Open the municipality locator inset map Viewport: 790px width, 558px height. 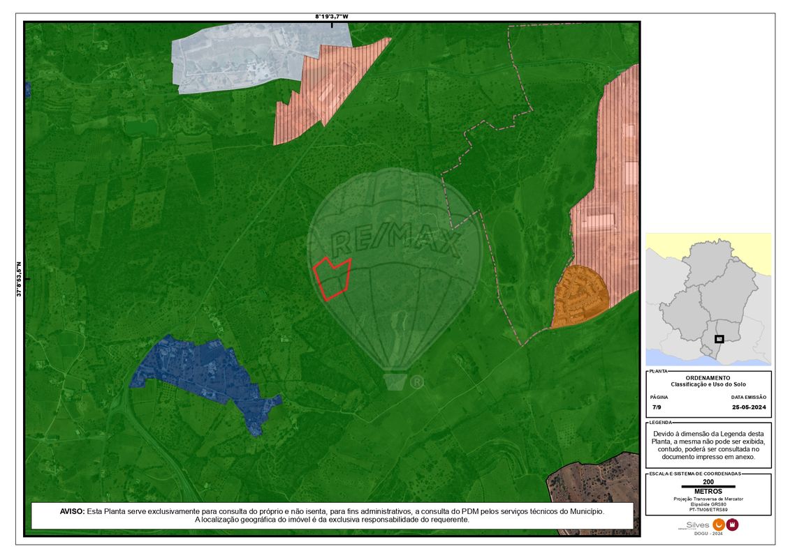point(708,299)
